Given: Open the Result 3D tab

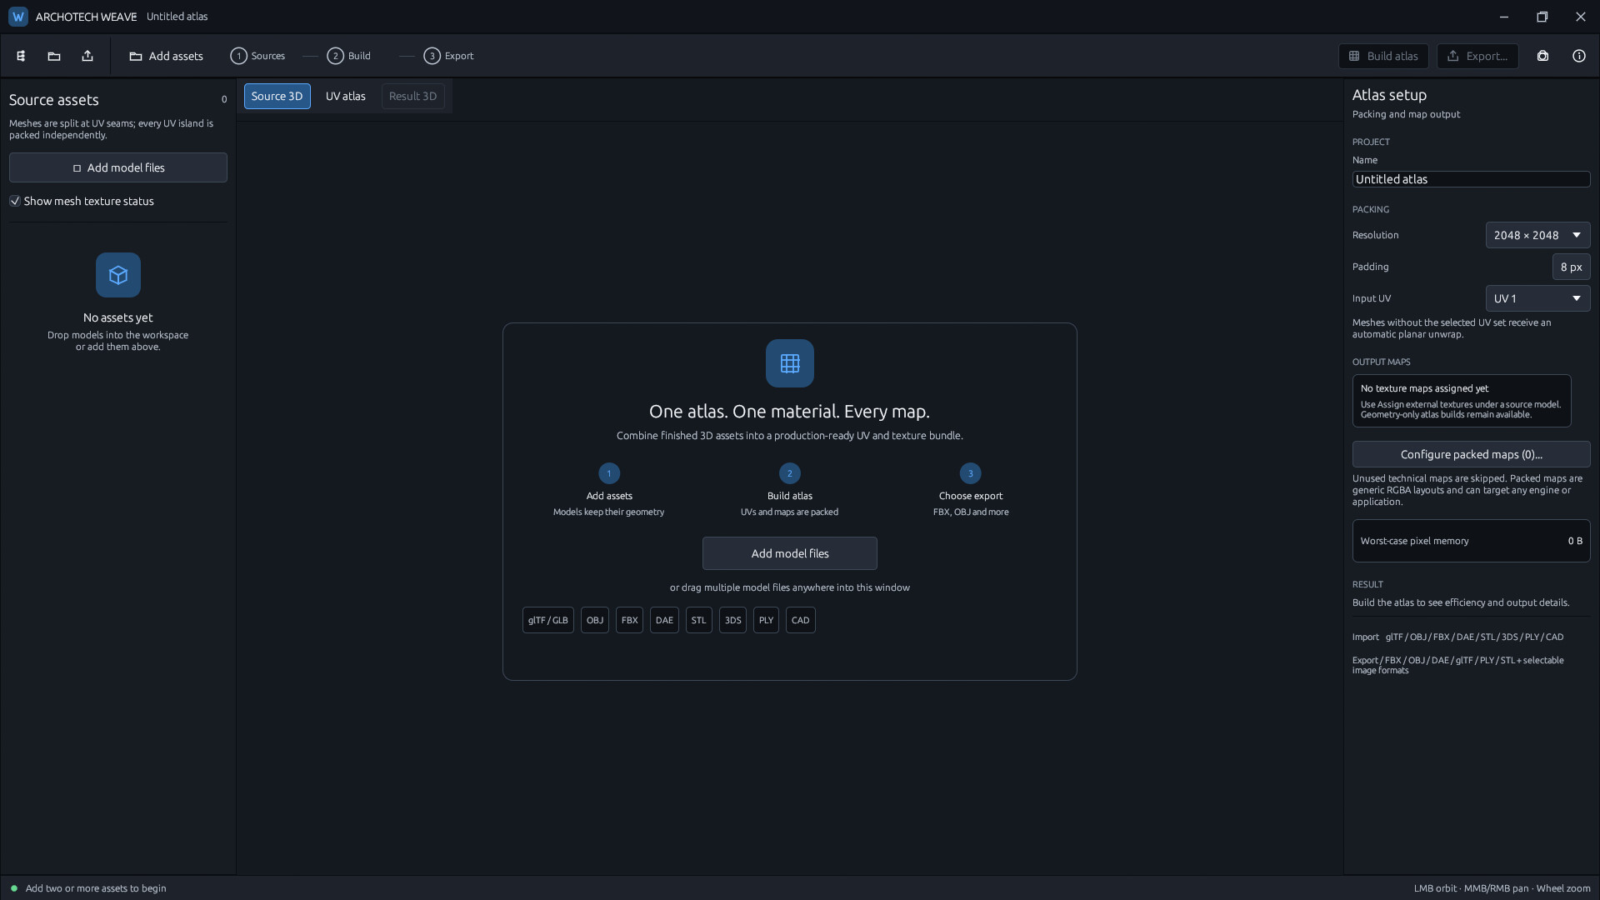Looking at the screenshot, I should (413, 96).
